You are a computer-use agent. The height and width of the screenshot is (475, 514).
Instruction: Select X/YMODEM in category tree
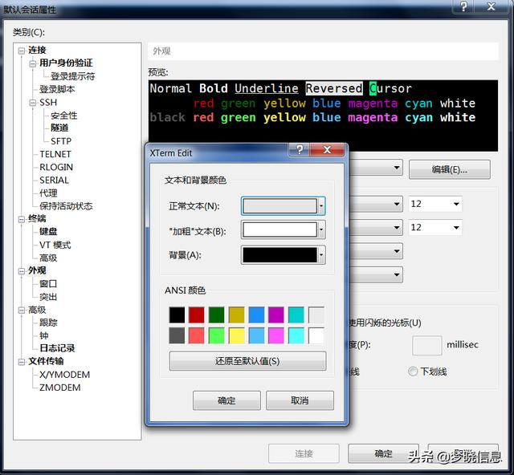point(64,375)
